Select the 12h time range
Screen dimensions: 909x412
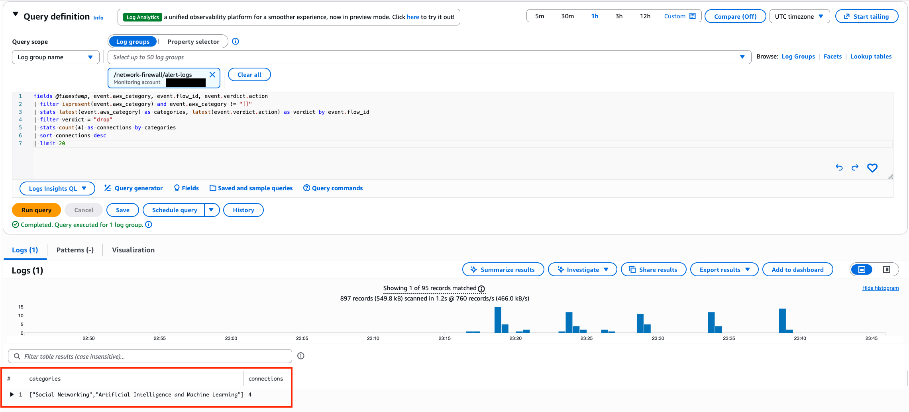[645, 16]
